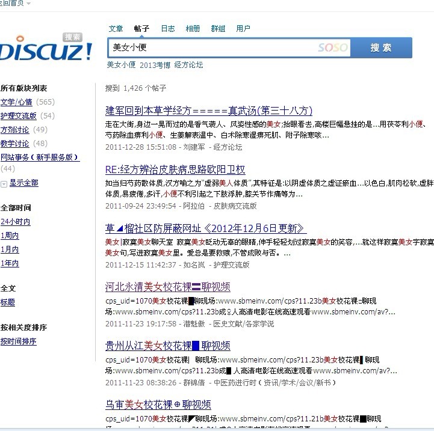Open result 建军回到本草学经方=====真武汤

[209, 111]
